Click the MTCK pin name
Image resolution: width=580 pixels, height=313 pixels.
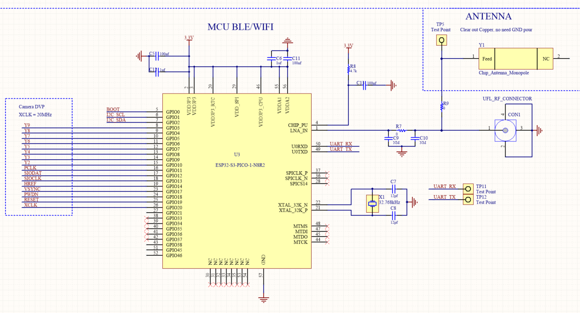click(300, 242)
